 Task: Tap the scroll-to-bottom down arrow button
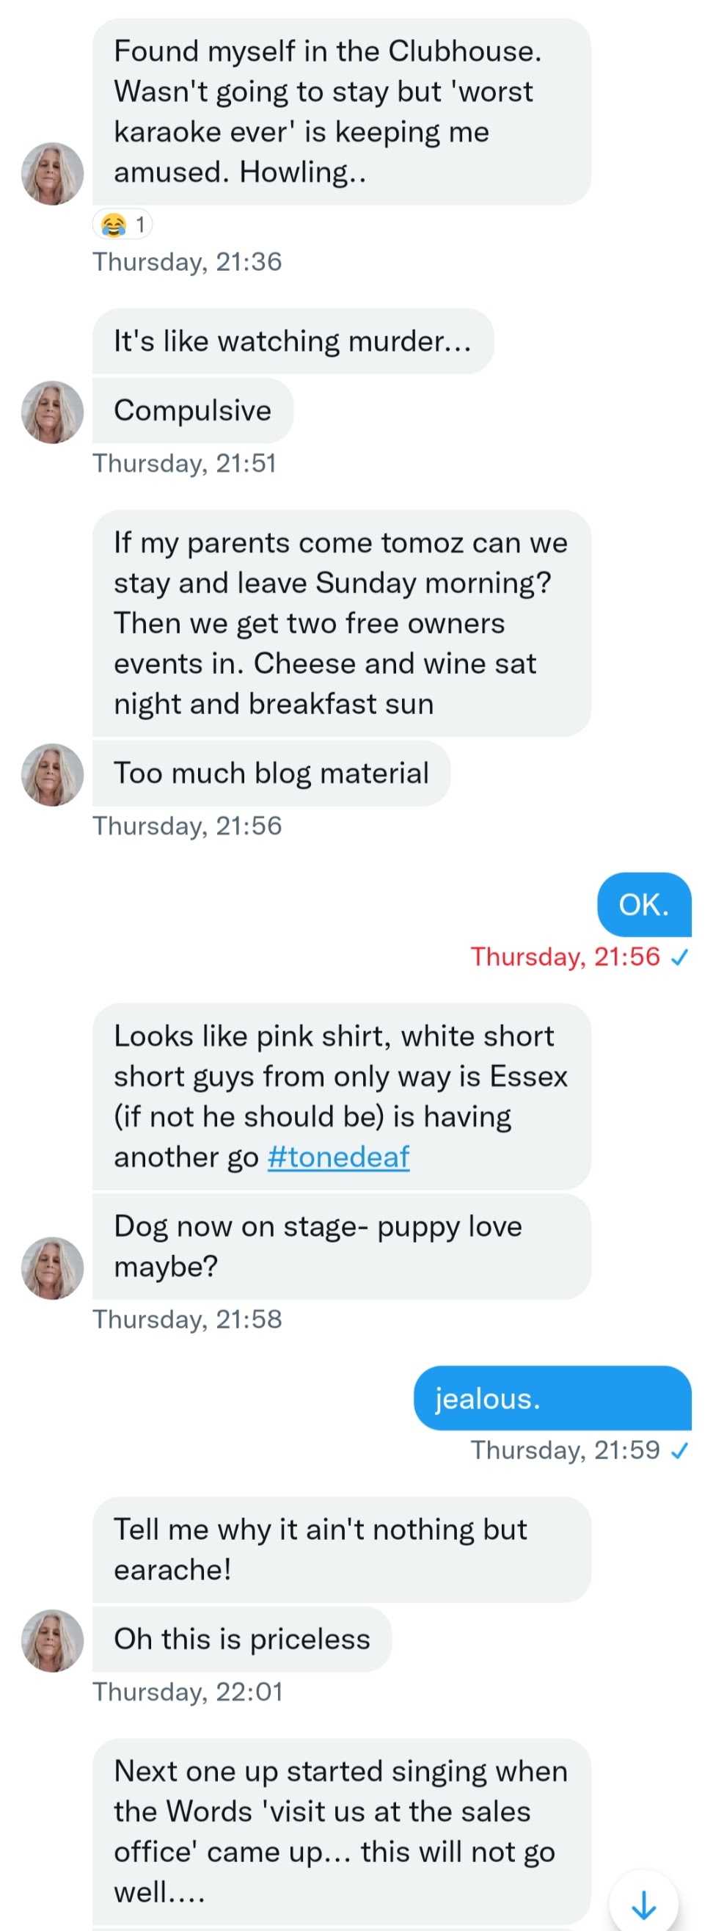click(x=643, y=1903)
